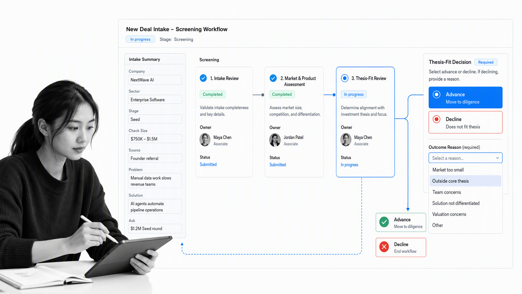Image resolution: width=522 pixels, height=294 pixels.
Task: Click the 3. Thesis-Fit Review title
Action: 369,78
